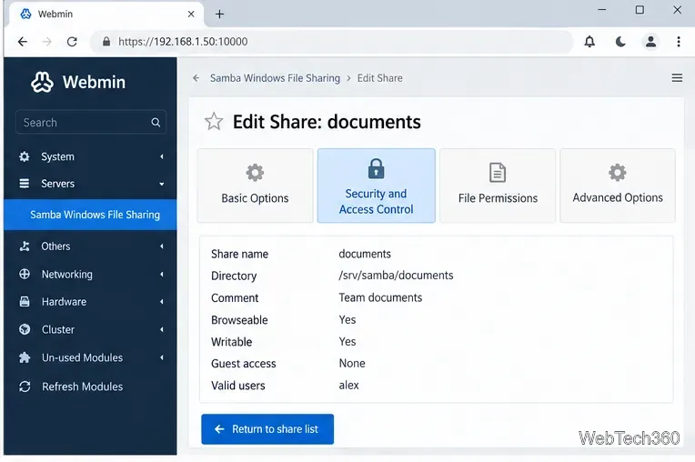Click Samba Windows File Sharing breadcrumb link

point(275,78)
